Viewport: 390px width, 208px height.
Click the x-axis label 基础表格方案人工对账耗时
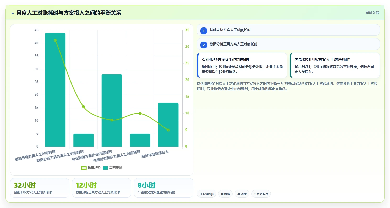click(x=35, y=155)
